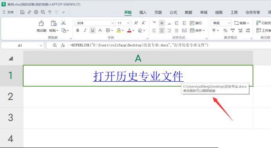Open the insert function fx icon
Viewport: 271px width, 148px height.
[63, 45]
